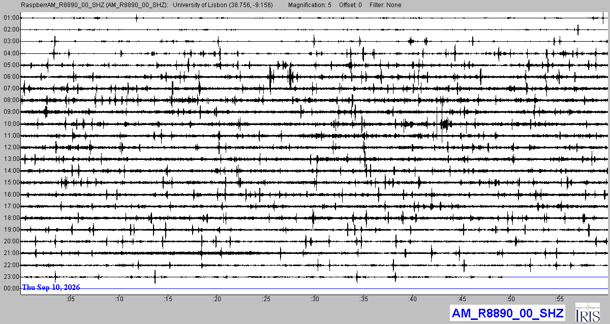The width and height of the screenshot is (610, 324).
Task: Select the 01:00 hour trace label
Action: coord(11,18)
